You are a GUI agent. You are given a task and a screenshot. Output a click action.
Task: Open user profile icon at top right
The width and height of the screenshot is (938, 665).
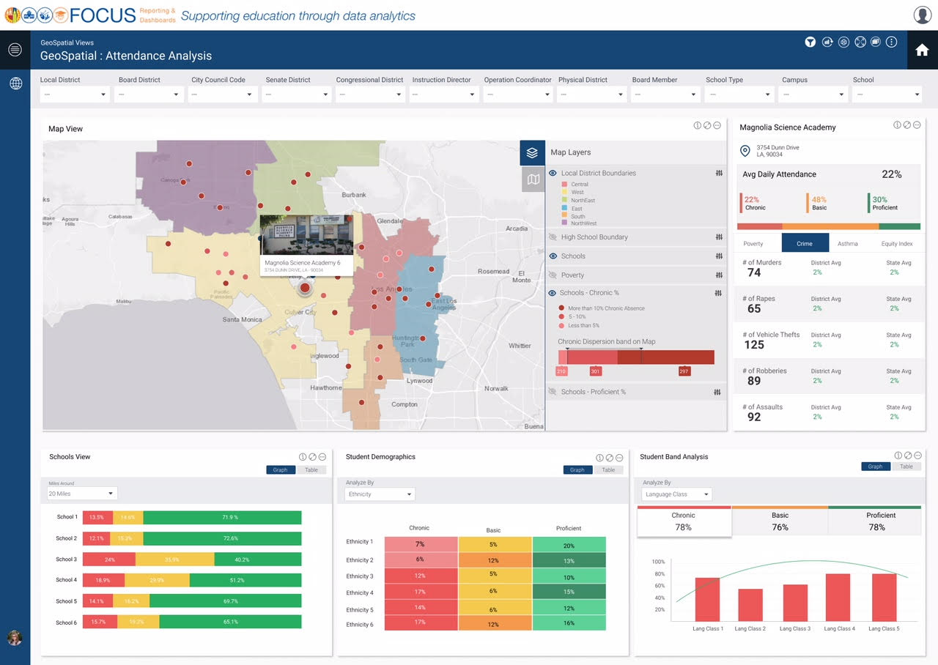pyautogui.click(x=923, y=15)
